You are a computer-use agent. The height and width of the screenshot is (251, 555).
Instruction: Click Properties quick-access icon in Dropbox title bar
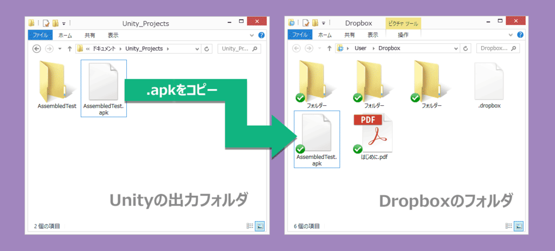coord(306,23)
